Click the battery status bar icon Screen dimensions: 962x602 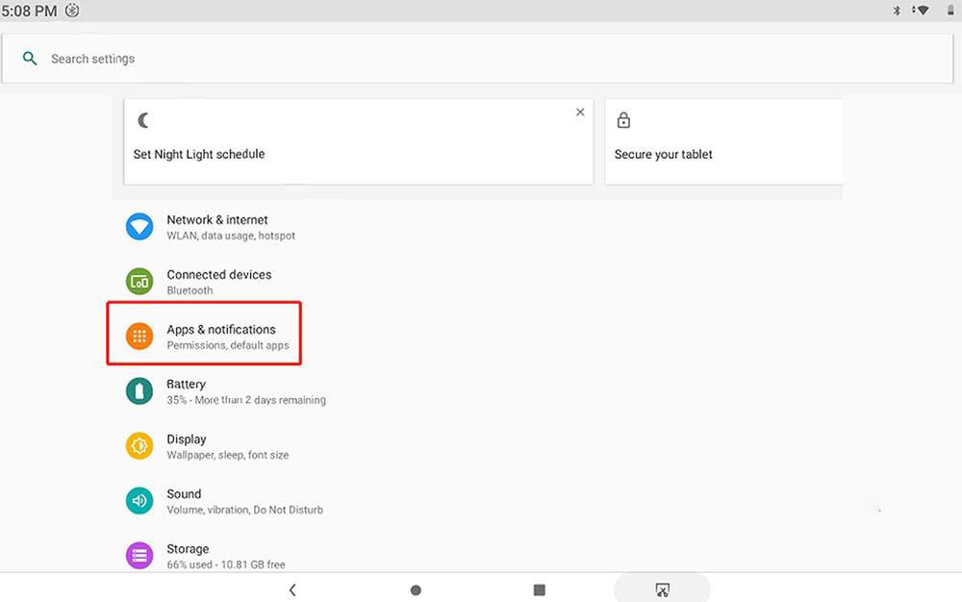(x=950, y=11)
